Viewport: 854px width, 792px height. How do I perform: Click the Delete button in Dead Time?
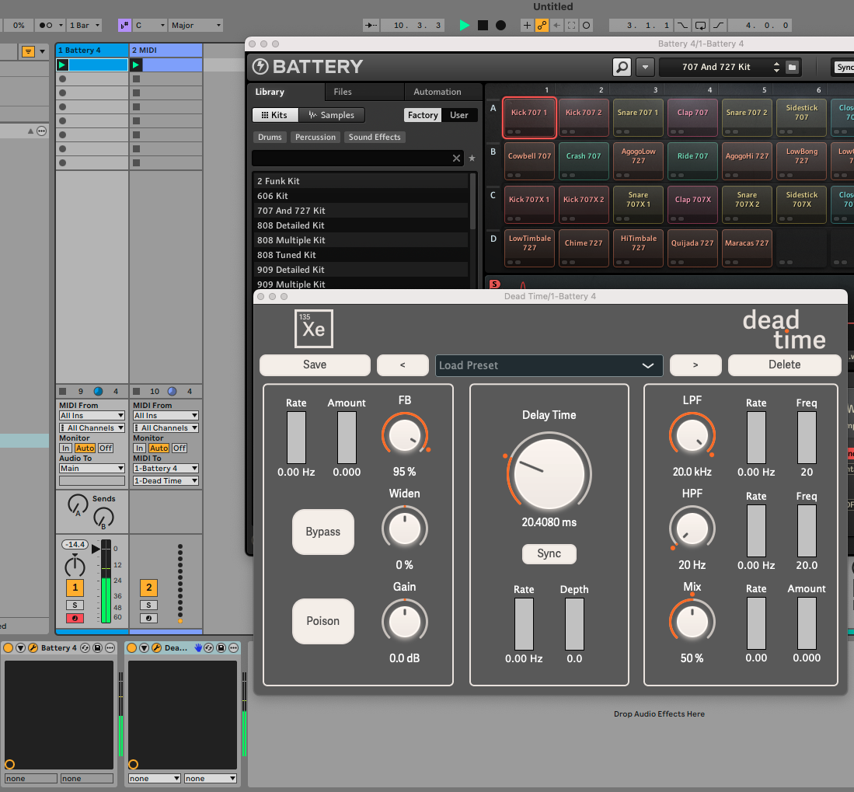[x=784, y=365]
